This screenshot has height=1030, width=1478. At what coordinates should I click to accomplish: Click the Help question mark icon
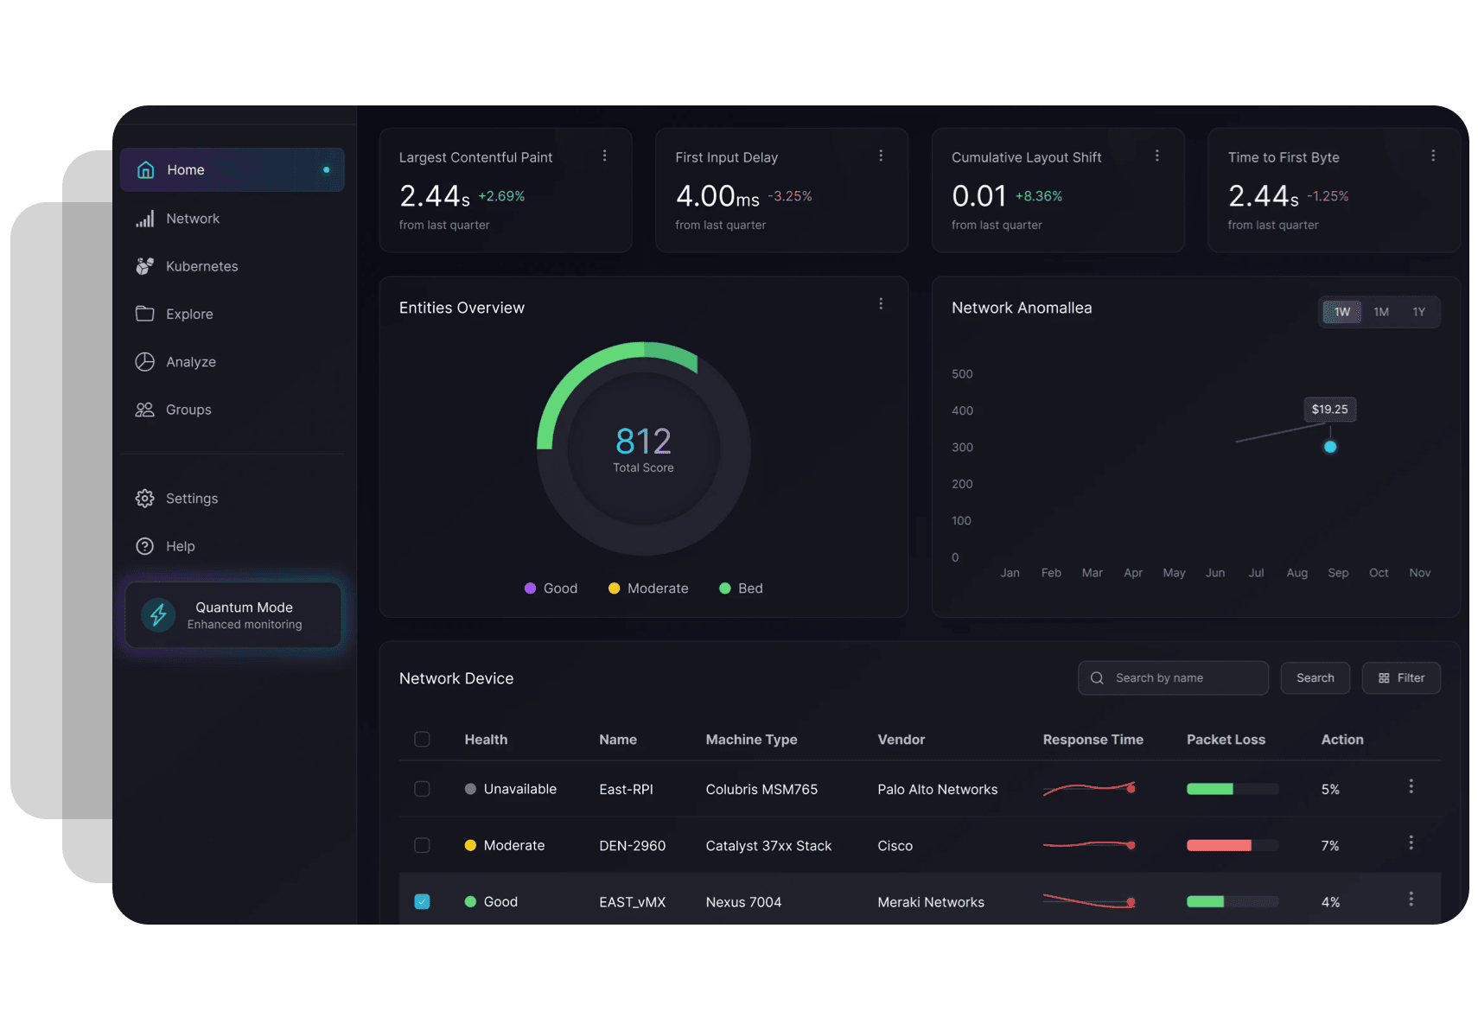click(144, 546)
